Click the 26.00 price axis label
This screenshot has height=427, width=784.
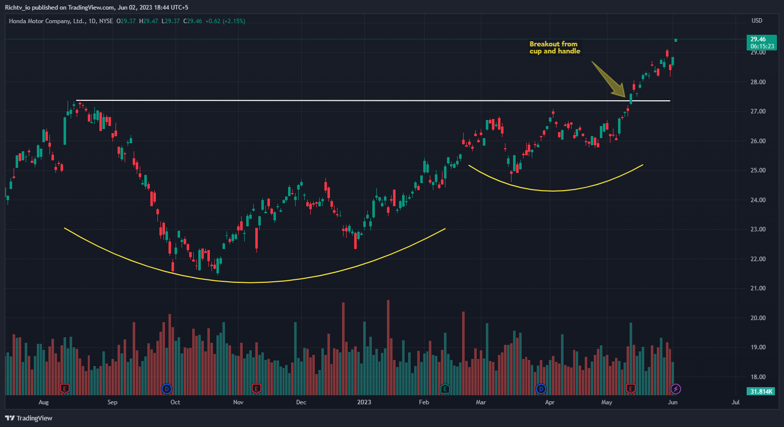coord(758,141)
